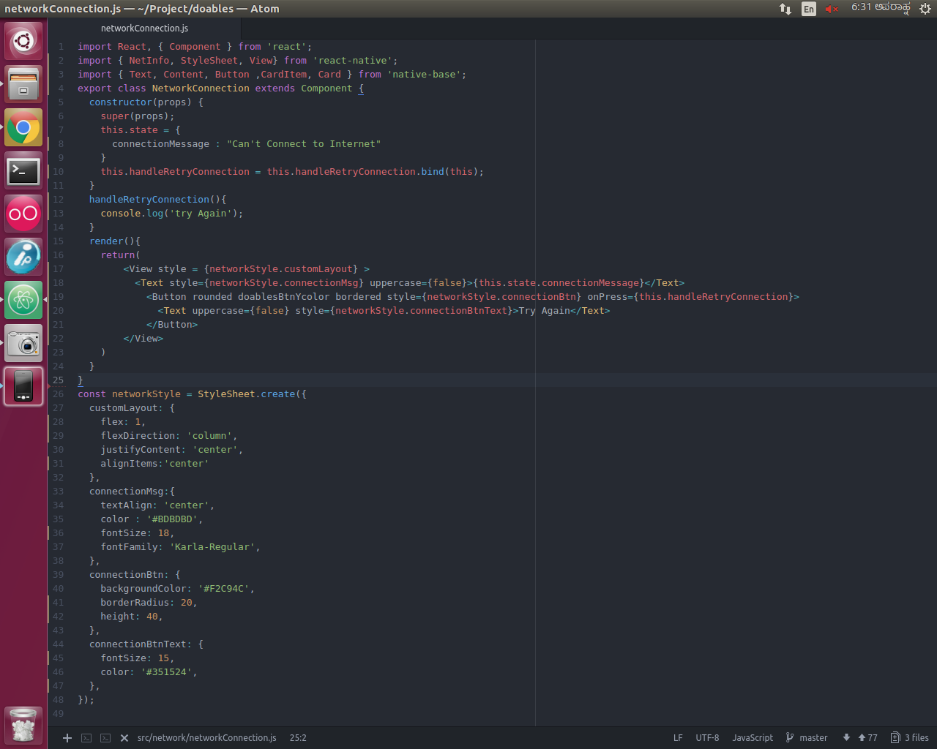Switch keyboard layout via the En indicator
Viewport: 937px width, 749px height.
tap(809, 9)
